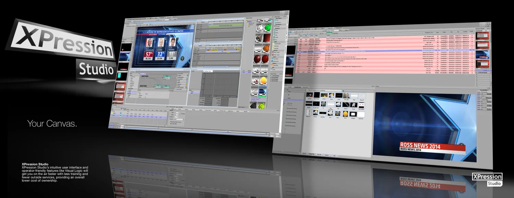The height and width of the screenshot is (198, 514).
Task: Select the red R logo material
Action: (256, 80)
